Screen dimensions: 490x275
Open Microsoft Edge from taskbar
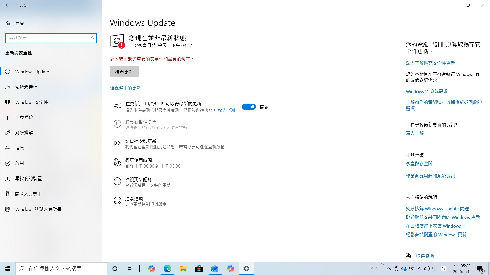167,269
